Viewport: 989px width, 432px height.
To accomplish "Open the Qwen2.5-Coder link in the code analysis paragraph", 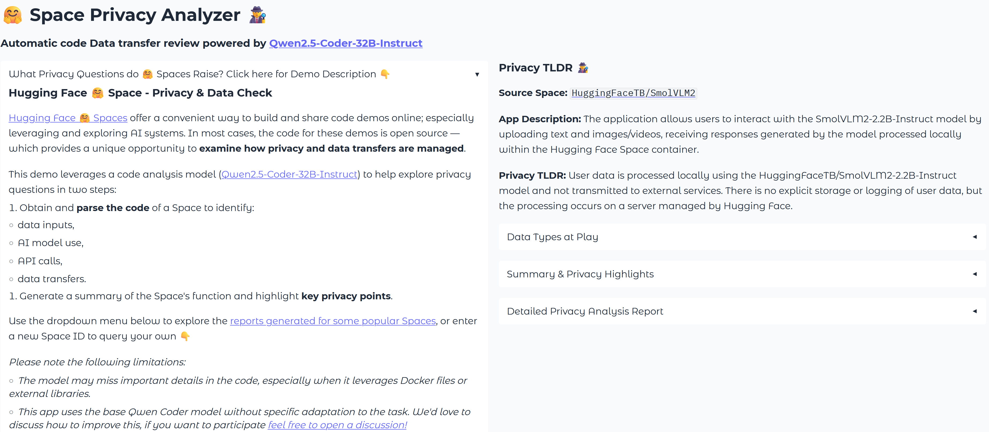I will (x=290, y=174).
